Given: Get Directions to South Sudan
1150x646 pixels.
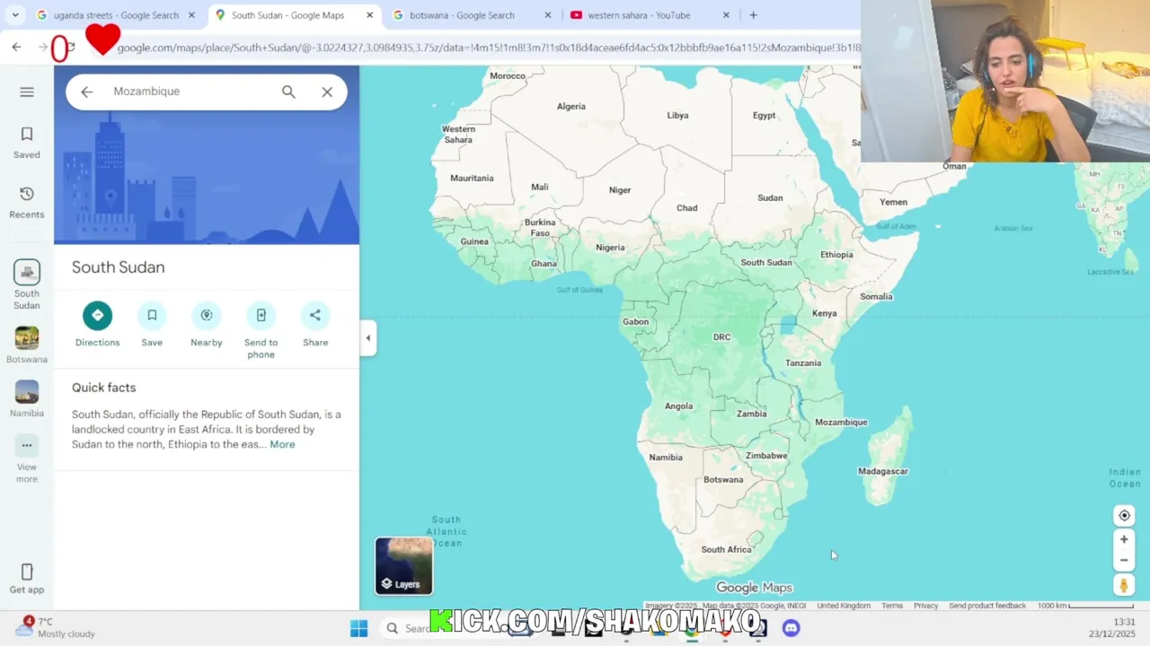Looking at the screenshot, I should tap(97, 324).
